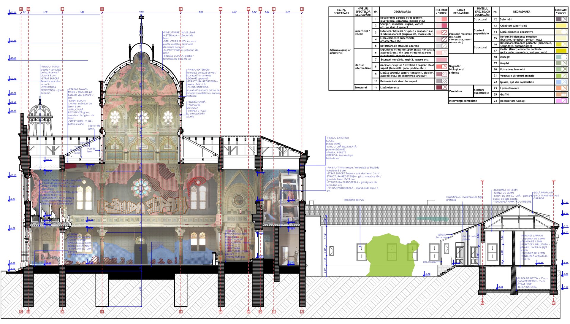
Task: Click axis marker J in the bottom grid row
Action: (x=302, y=312)
